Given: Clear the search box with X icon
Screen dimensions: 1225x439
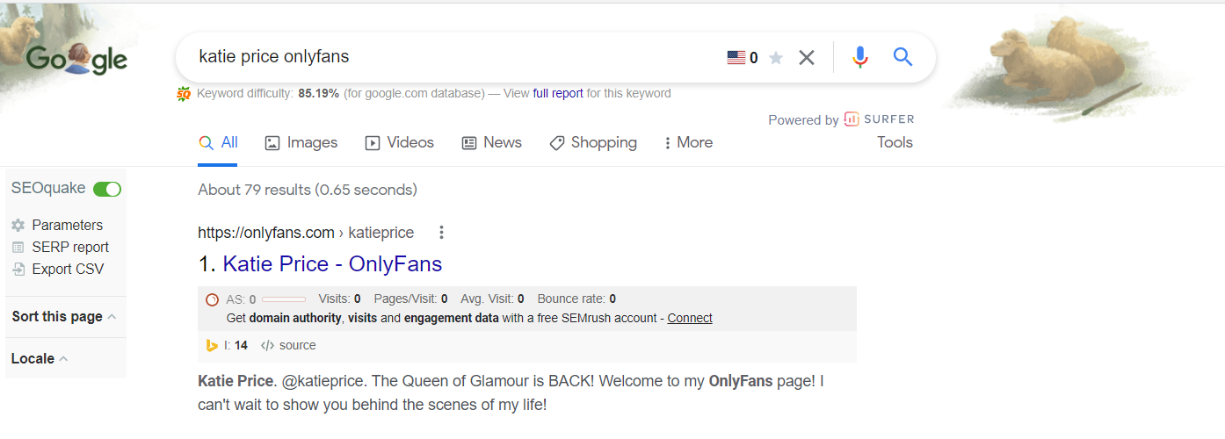Looking at the screenshot, I should coord(806,58).
